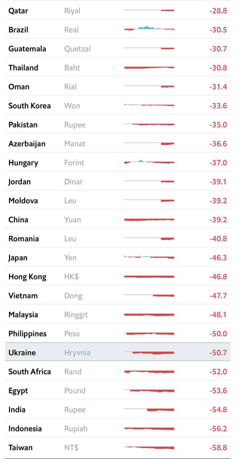Click the Quetzal currency label

77,49
